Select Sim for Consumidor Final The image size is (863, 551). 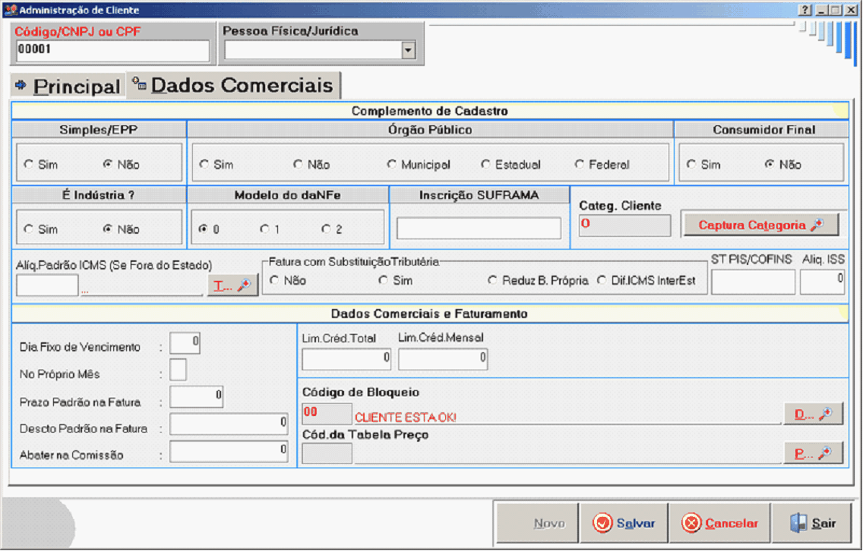coord(691,165)
